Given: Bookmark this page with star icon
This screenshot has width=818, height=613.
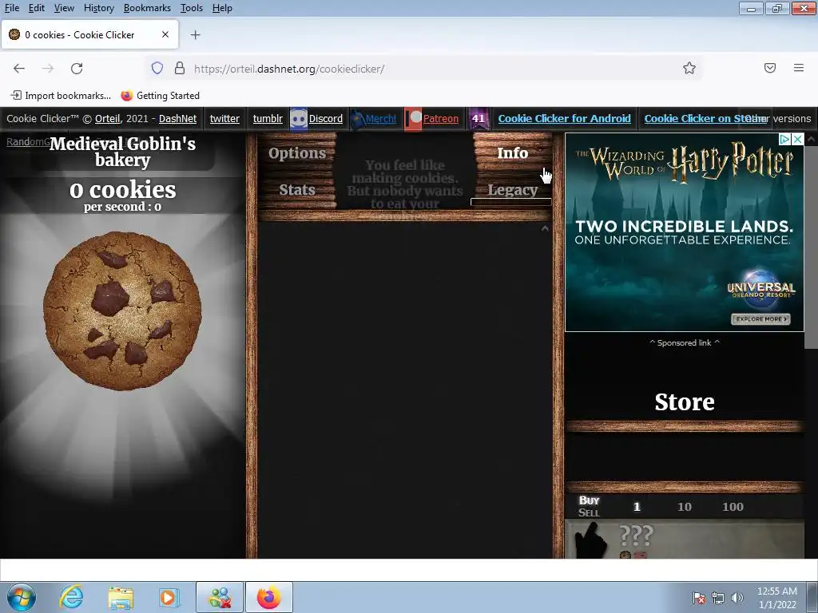Looking at the screenshot, I should [x=689, y=69].
